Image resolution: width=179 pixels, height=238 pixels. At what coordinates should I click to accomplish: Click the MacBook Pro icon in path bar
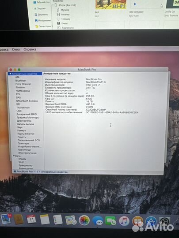coord(15,171)
